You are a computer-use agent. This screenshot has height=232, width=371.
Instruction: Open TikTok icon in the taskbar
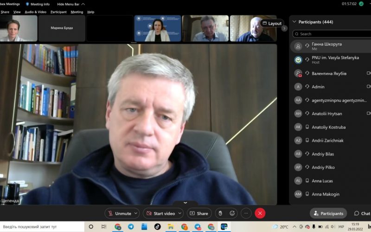click(157, 227)
